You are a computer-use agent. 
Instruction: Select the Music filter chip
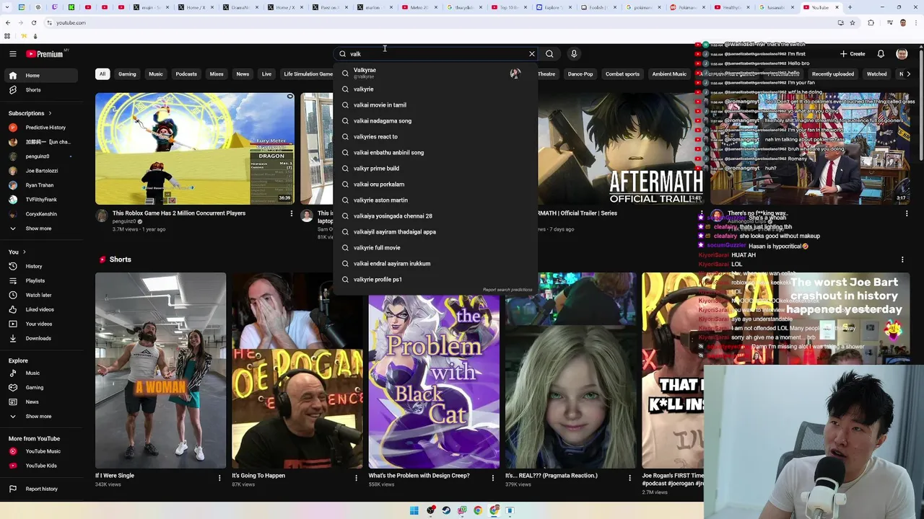pyautogui.click(x=156, y=74)
